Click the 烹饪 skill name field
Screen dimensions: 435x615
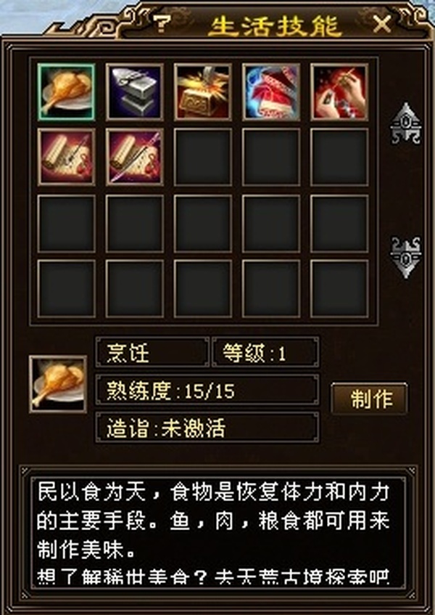(x=153, y=352)
